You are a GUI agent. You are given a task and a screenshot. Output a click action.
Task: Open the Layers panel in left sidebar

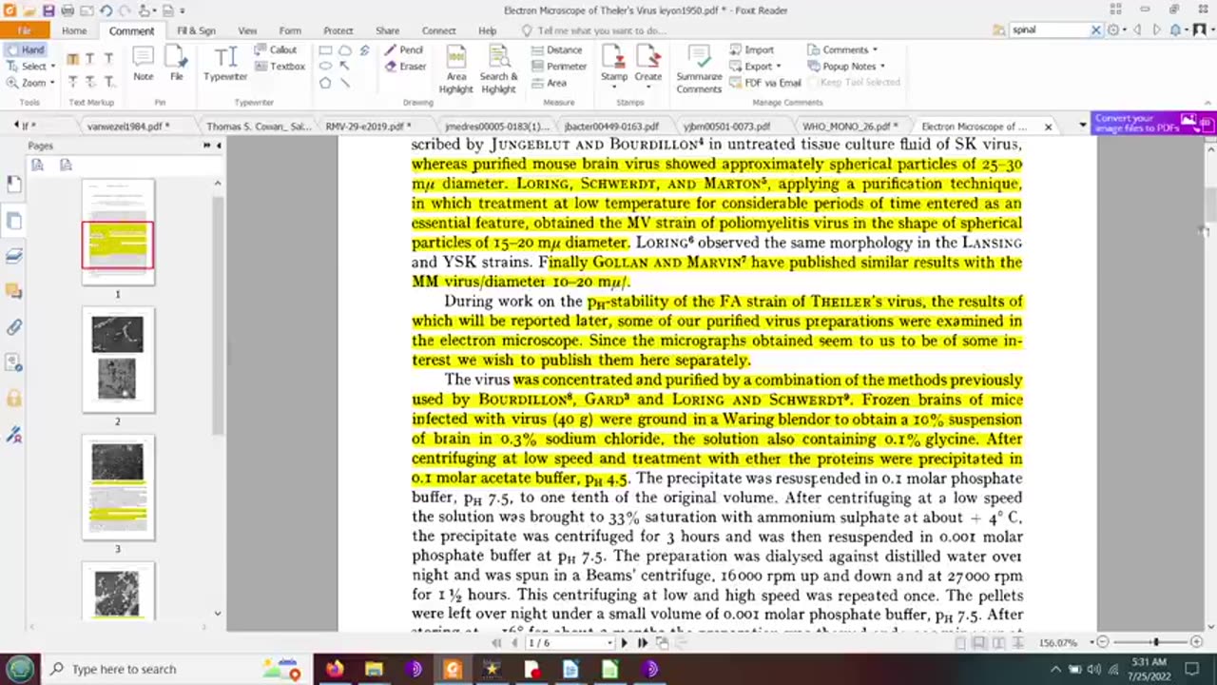point(14,256)
